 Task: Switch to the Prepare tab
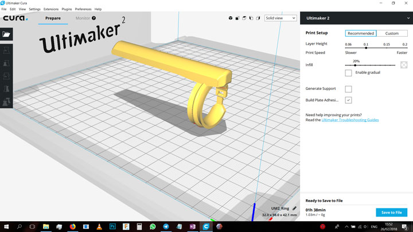[x=53, y=18]
